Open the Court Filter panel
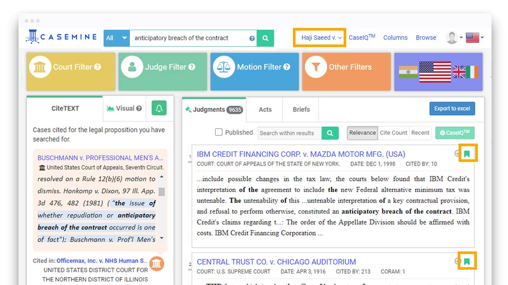Viewport: 508px width, 285px height. pyautogui.click(x=71, y=72)
